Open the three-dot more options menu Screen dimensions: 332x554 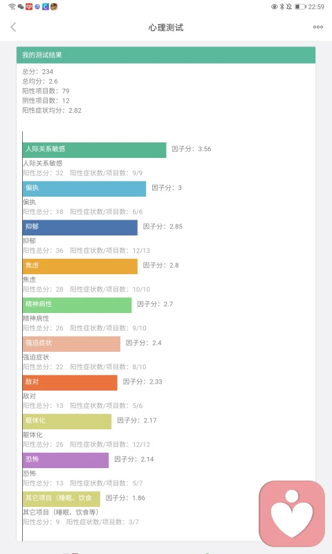coord(318,27)
